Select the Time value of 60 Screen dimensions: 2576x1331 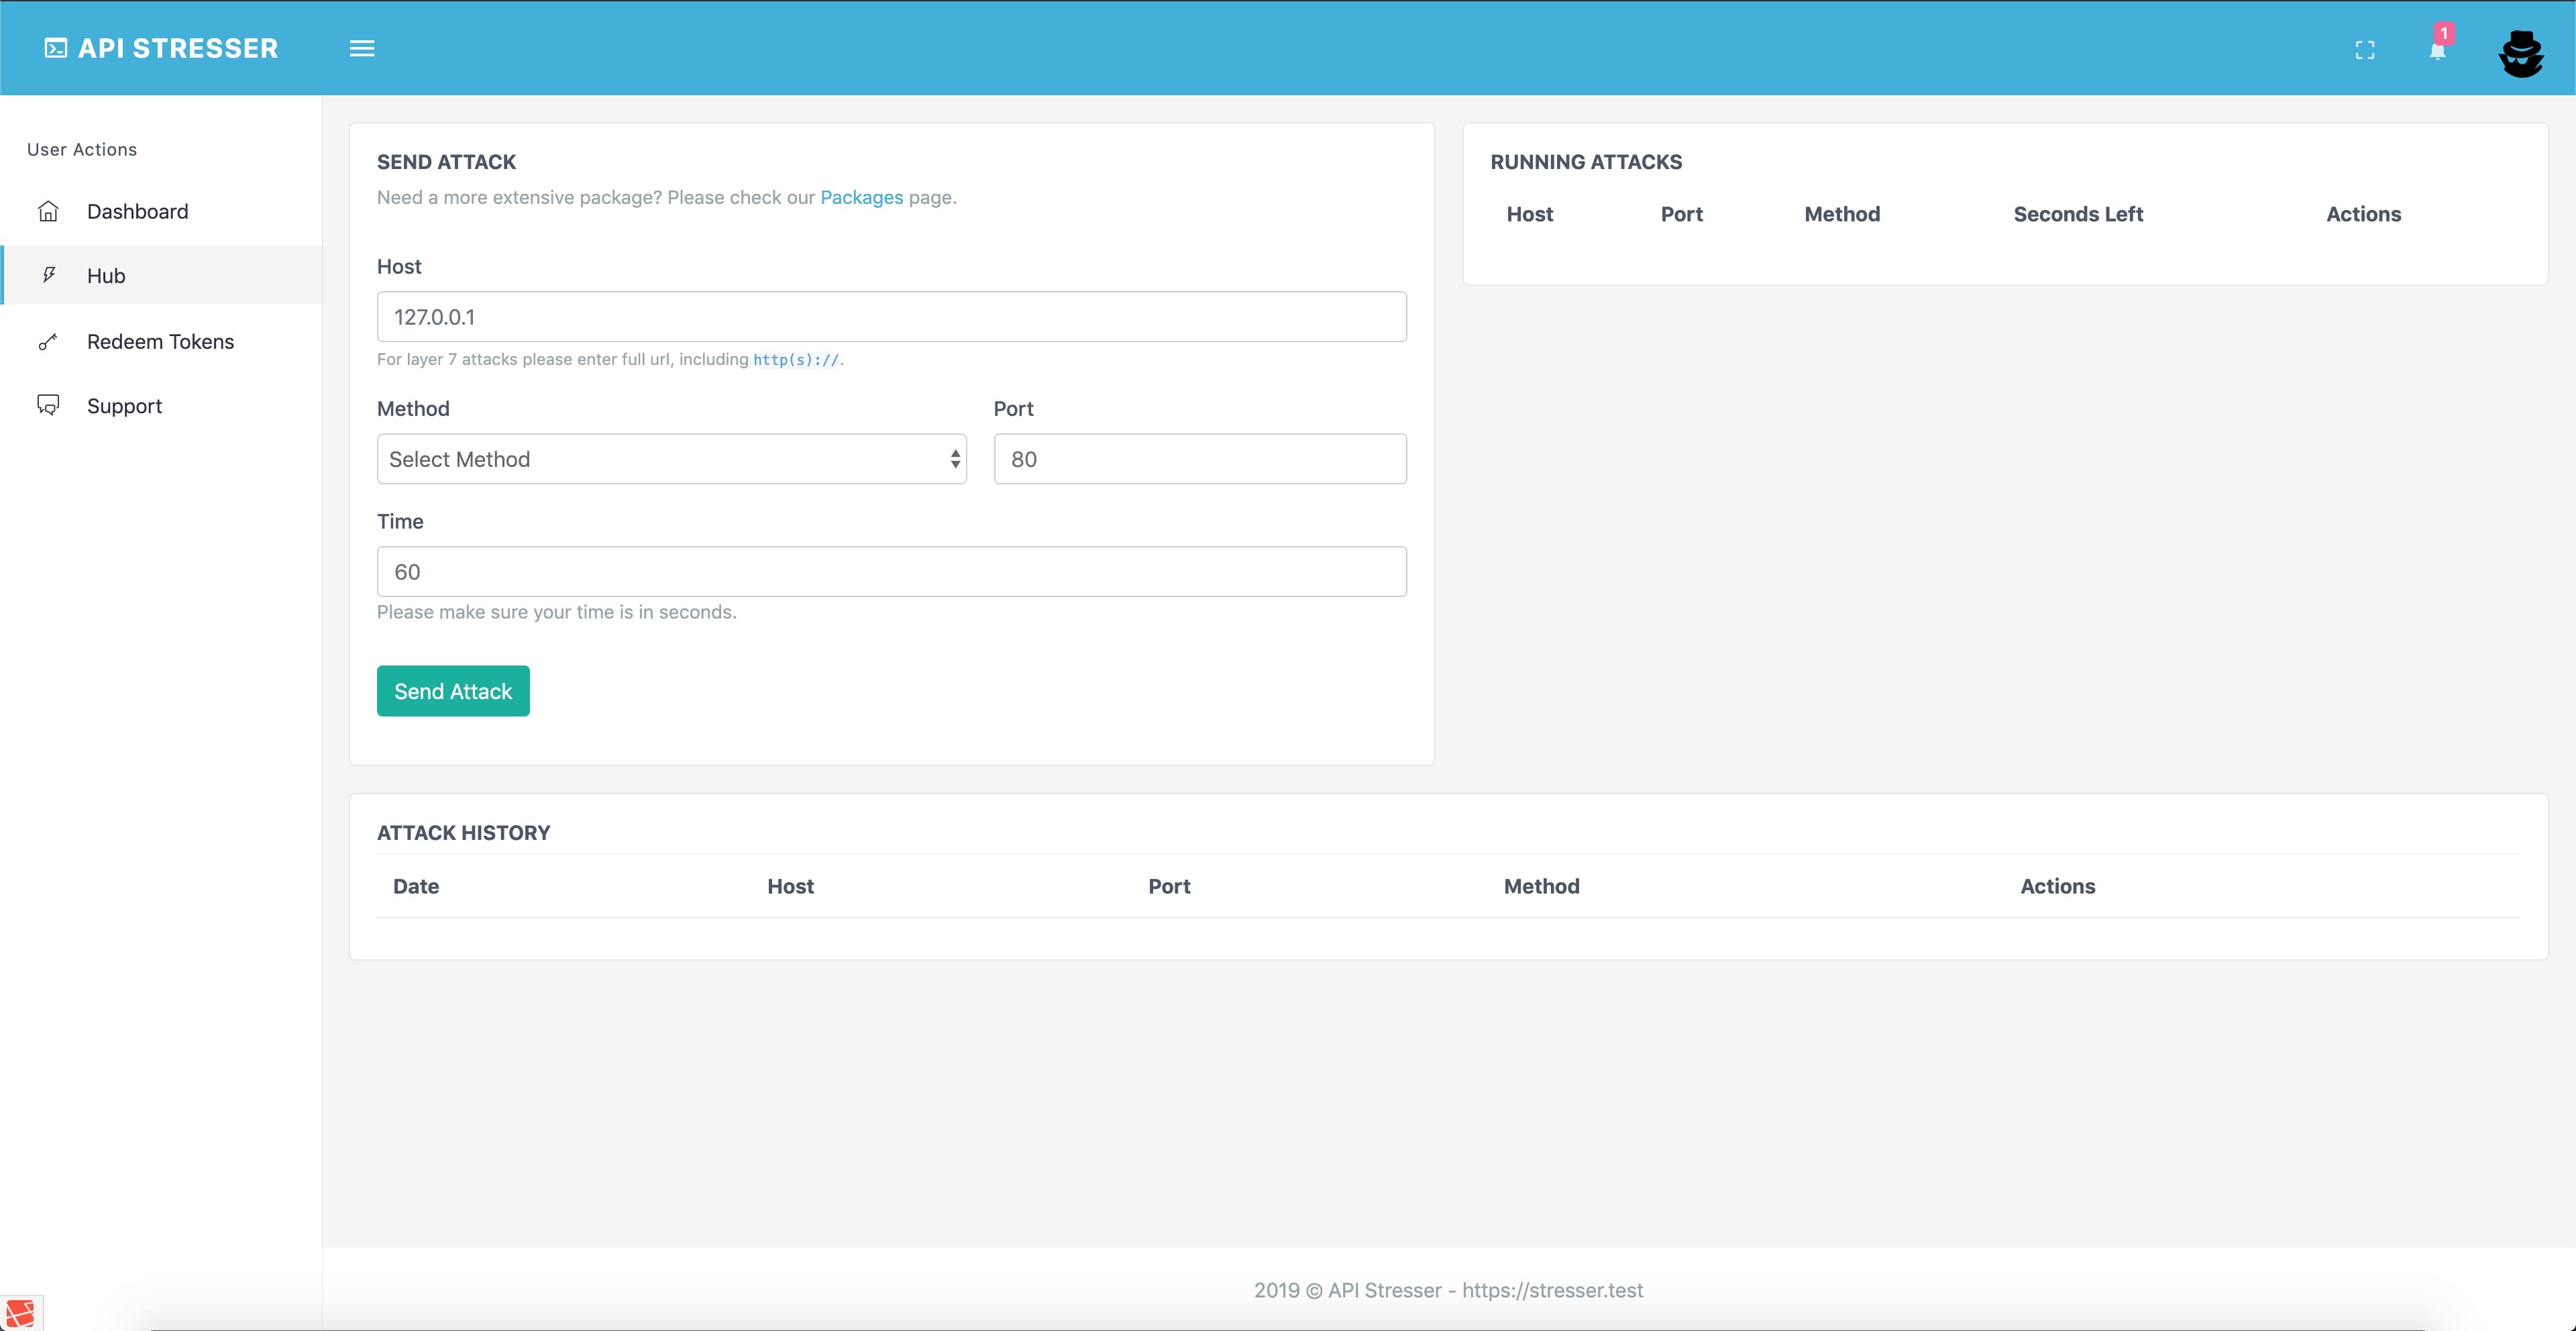(x=891, y=571)
